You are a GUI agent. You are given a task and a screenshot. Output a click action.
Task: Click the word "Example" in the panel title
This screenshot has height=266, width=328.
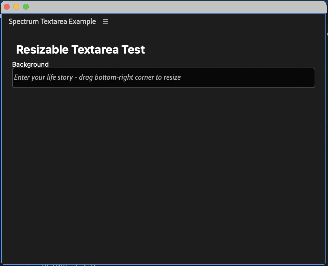(x=82, y=21)
